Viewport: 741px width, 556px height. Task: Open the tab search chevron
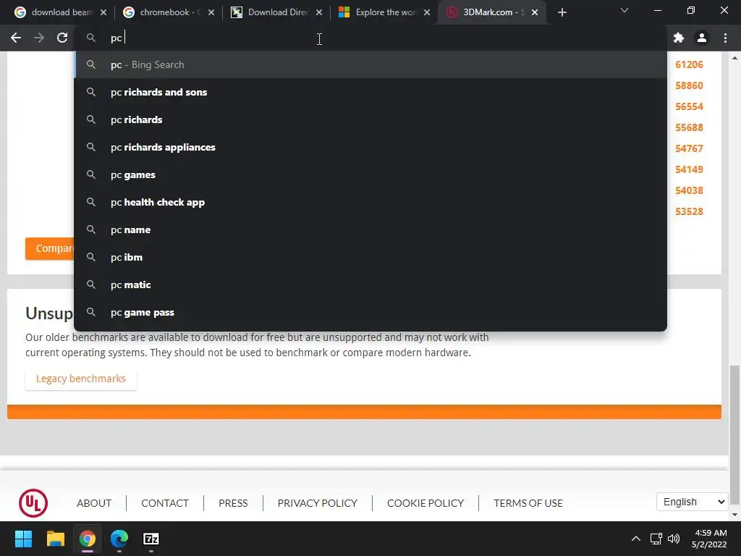click(624, 10)
